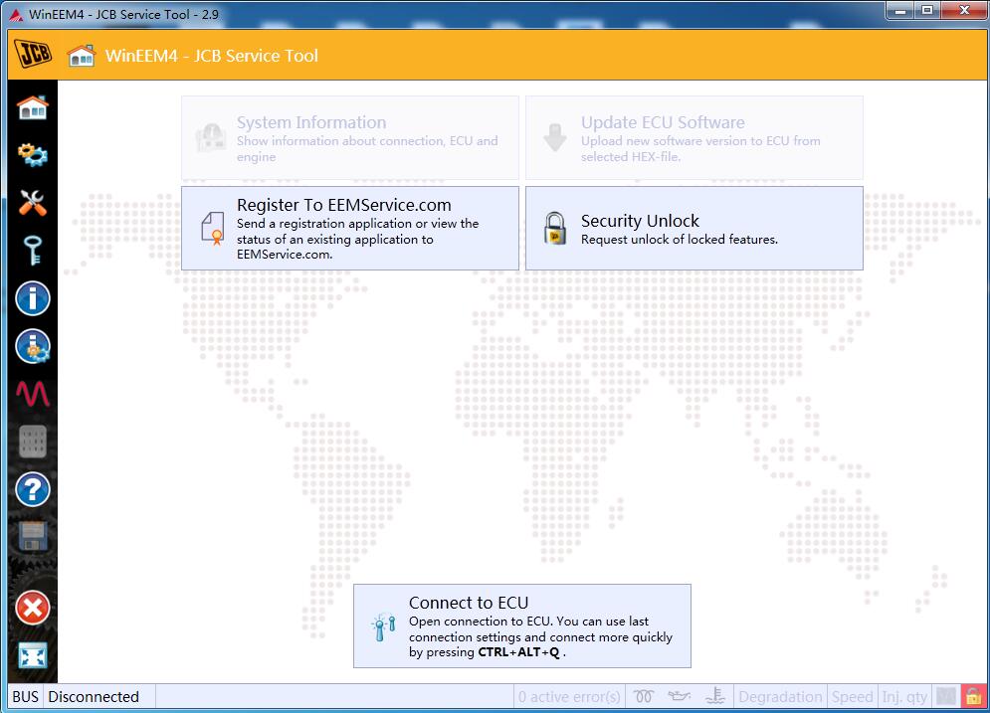Click the certificate icon in Register tile

click(x=213, y=229)
